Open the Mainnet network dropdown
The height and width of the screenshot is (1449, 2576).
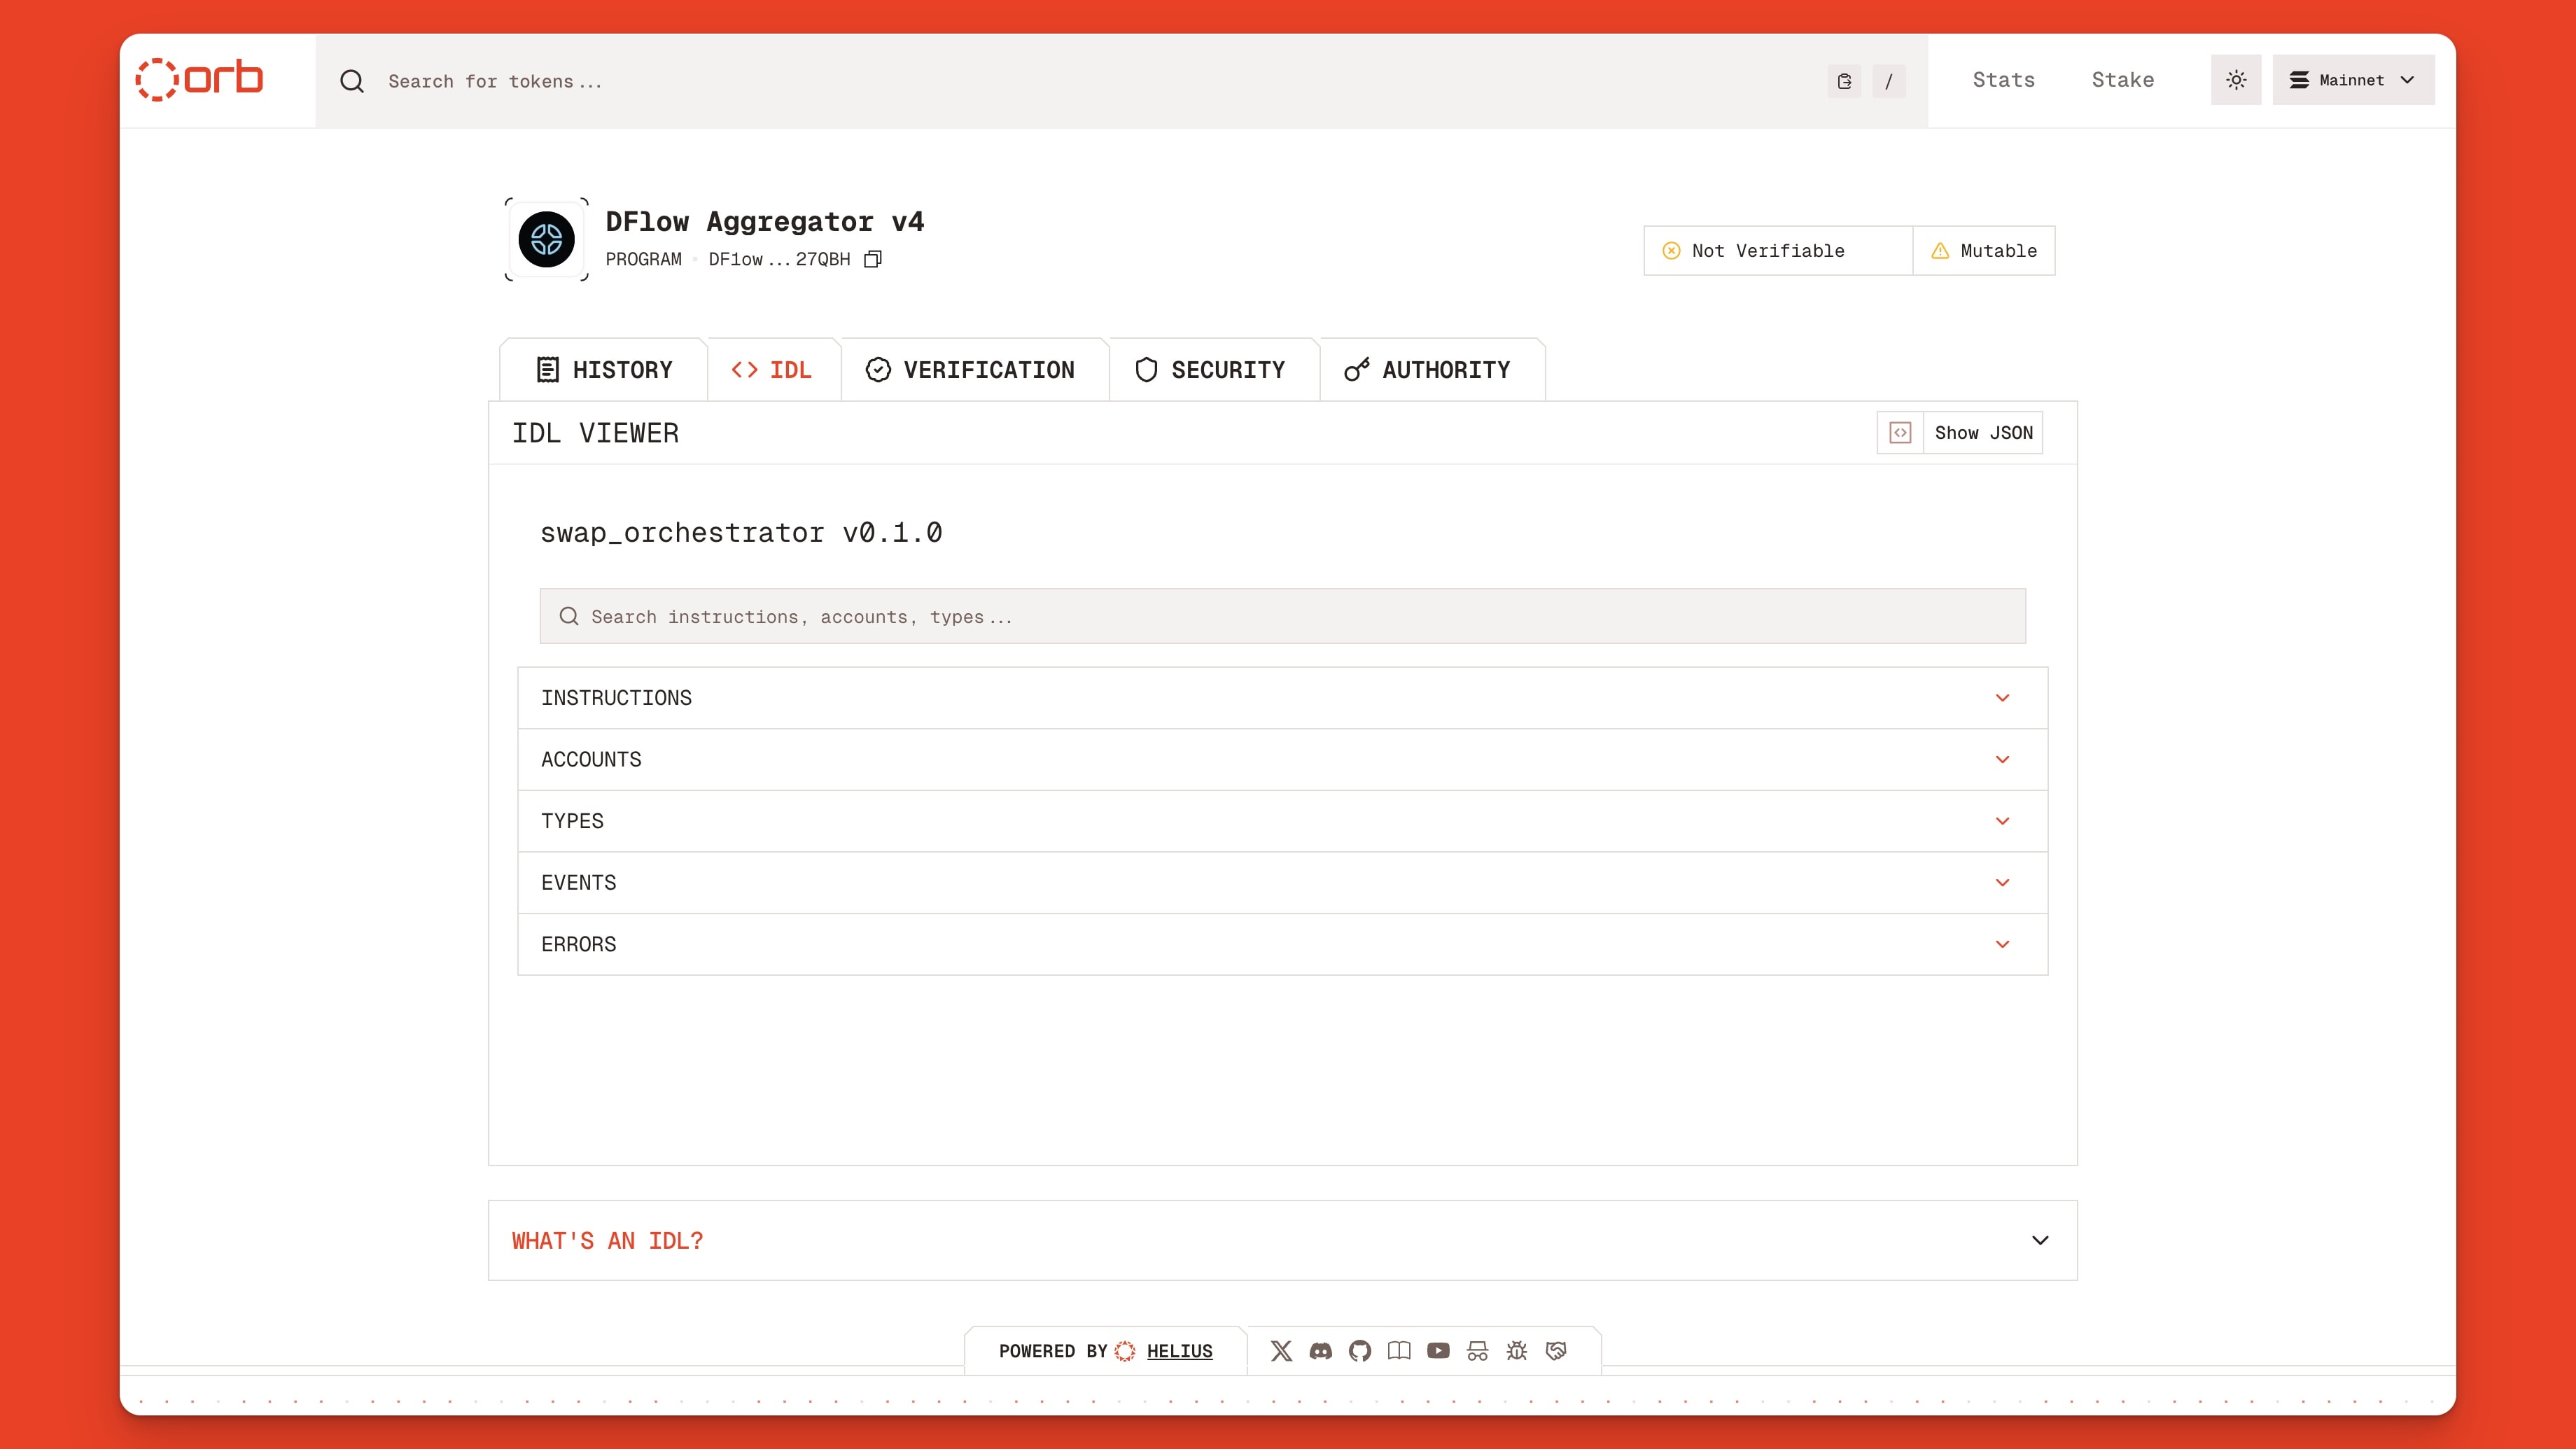tap(2352, 80)
